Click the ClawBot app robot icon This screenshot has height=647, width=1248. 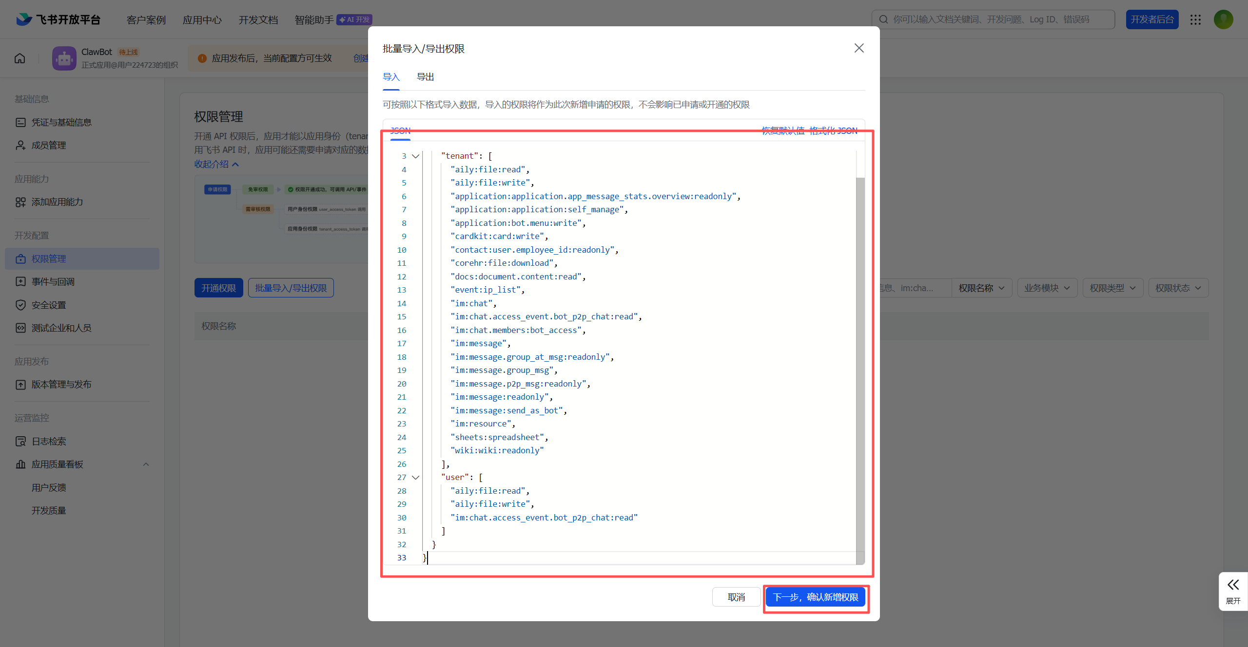[x=64, y=58]
